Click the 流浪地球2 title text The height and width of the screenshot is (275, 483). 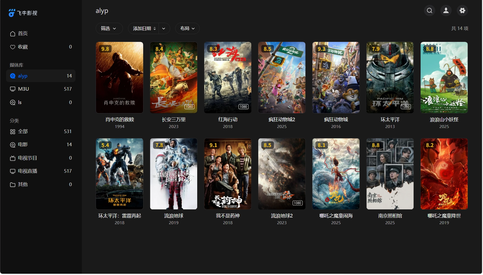[x=282, y=216]
